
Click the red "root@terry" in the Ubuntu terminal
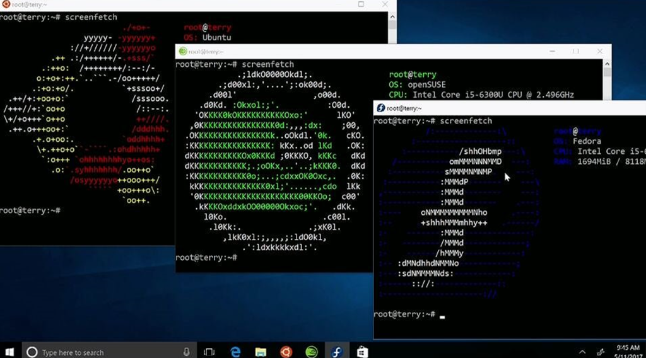point(207,28)
